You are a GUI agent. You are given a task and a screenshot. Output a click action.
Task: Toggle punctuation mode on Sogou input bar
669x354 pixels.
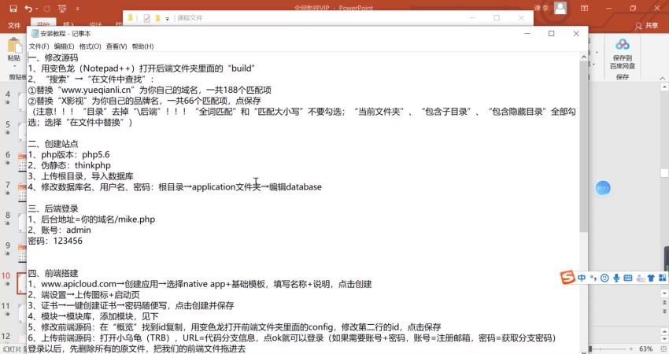(593, 278)
